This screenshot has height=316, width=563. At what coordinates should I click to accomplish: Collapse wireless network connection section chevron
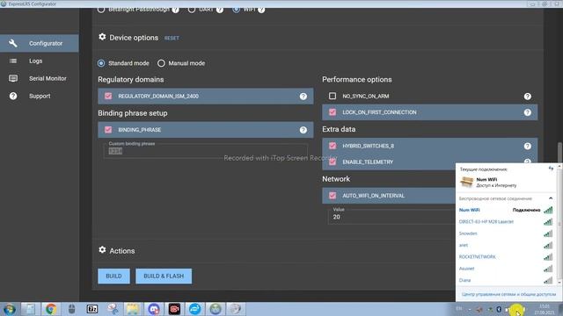[x=551, y=198]
